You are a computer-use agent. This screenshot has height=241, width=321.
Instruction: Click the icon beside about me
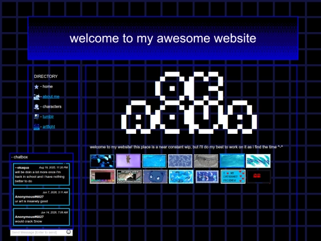click(x=36, y=97)
